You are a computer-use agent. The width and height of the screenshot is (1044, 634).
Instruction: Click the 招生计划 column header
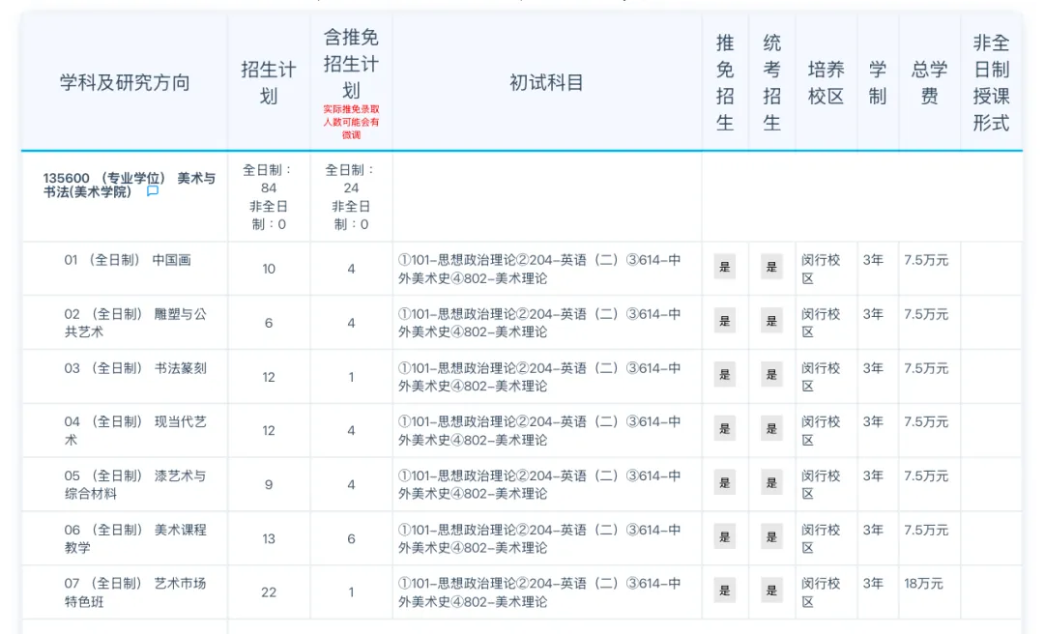pos(269,82)
